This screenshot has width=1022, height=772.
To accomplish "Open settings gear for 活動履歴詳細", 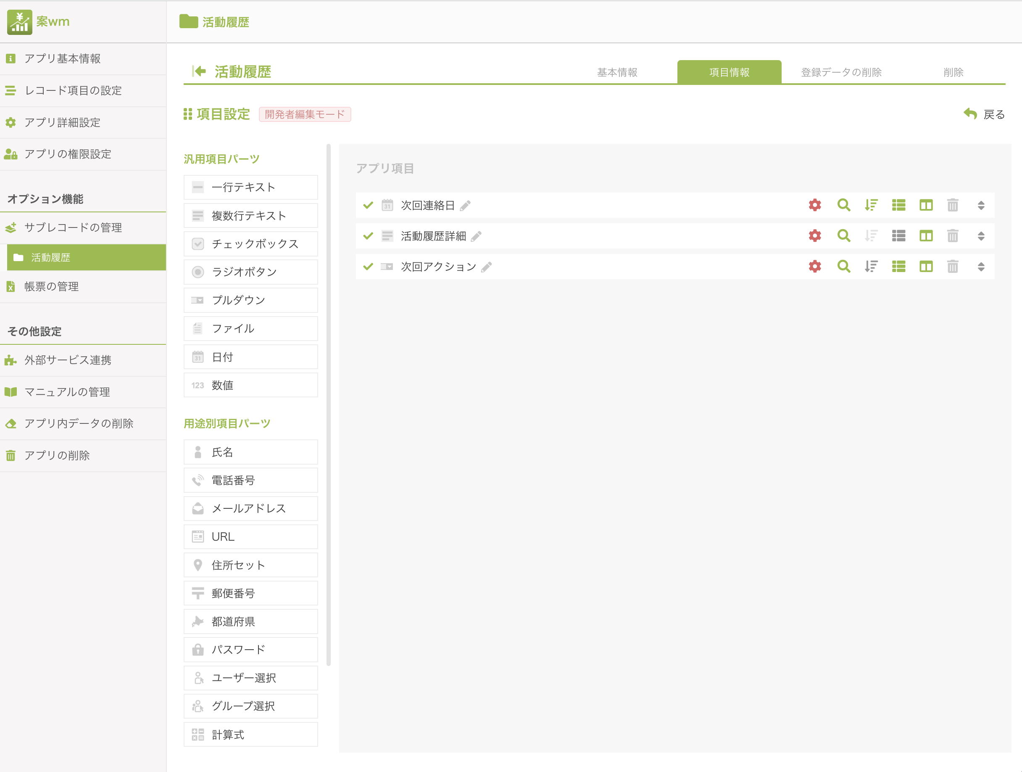I will click(x=815, y=236).
